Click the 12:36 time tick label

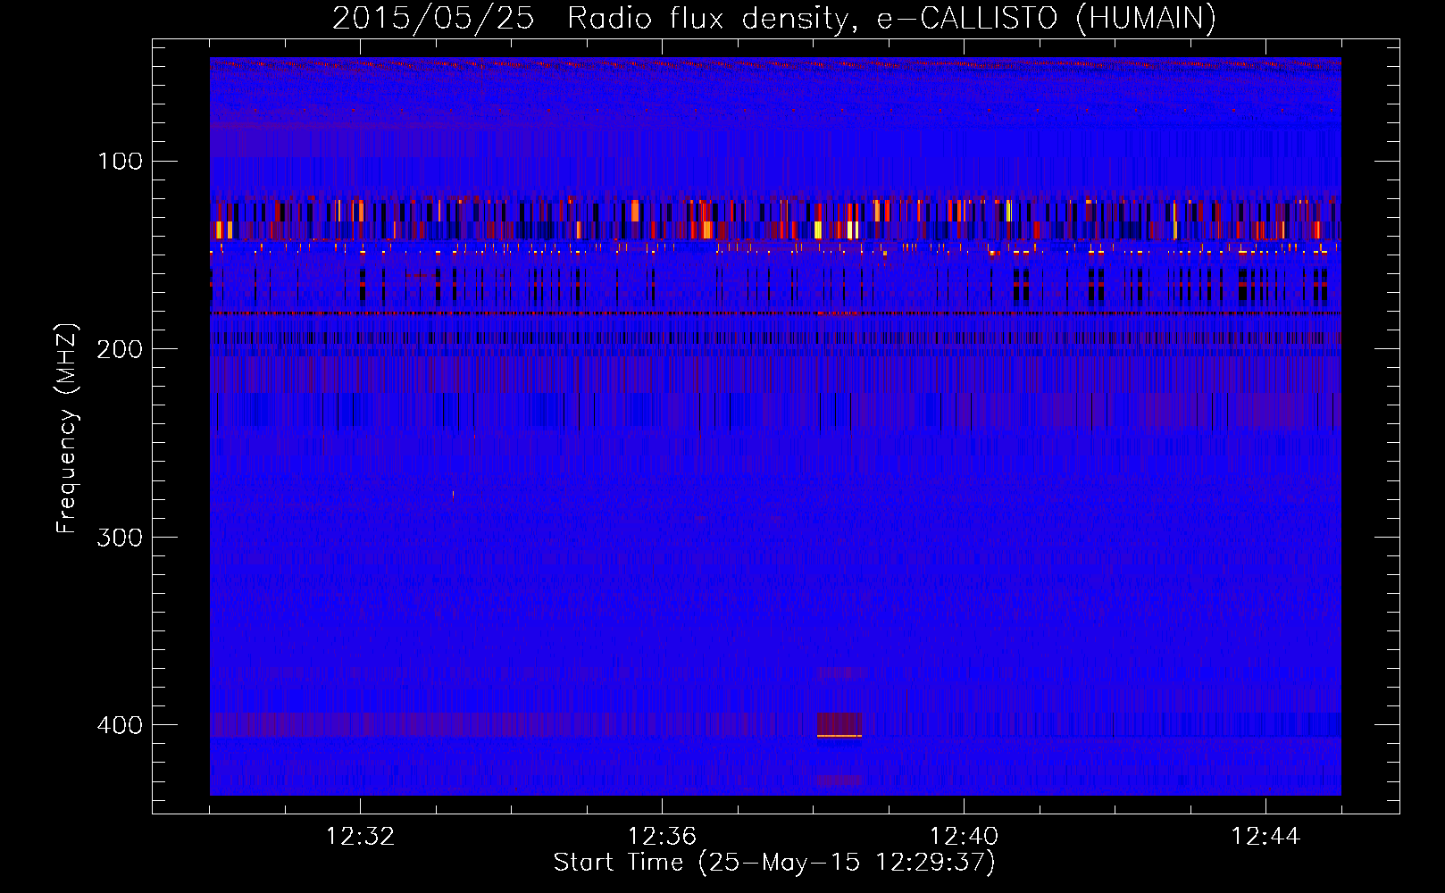662,837
